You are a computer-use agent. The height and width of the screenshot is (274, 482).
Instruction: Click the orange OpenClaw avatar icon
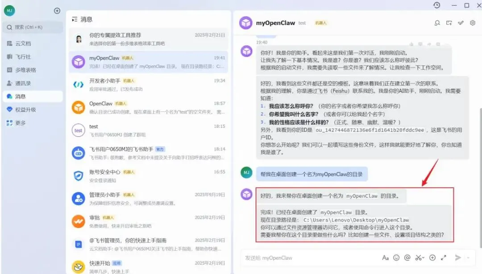point(79,108)
